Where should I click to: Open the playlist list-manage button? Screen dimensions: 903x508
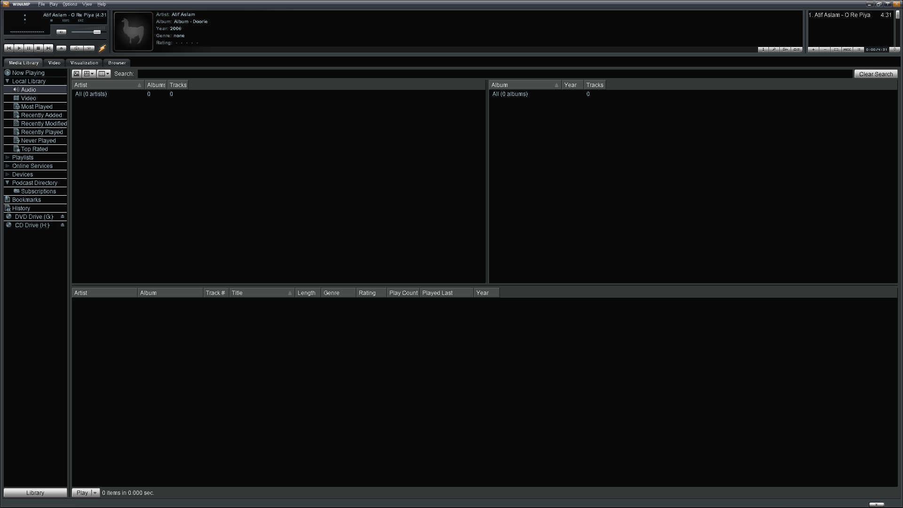[858, 49]
